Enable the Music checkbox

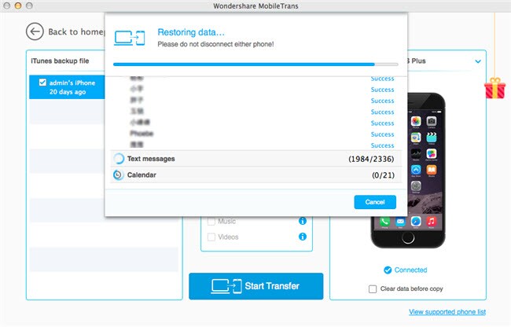(x=211, y=222)
